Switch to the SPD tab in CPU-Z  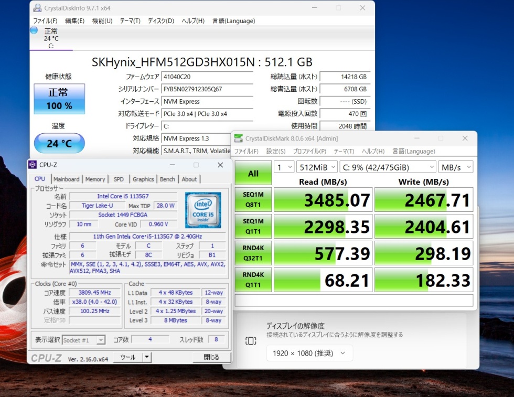[119, 179]
